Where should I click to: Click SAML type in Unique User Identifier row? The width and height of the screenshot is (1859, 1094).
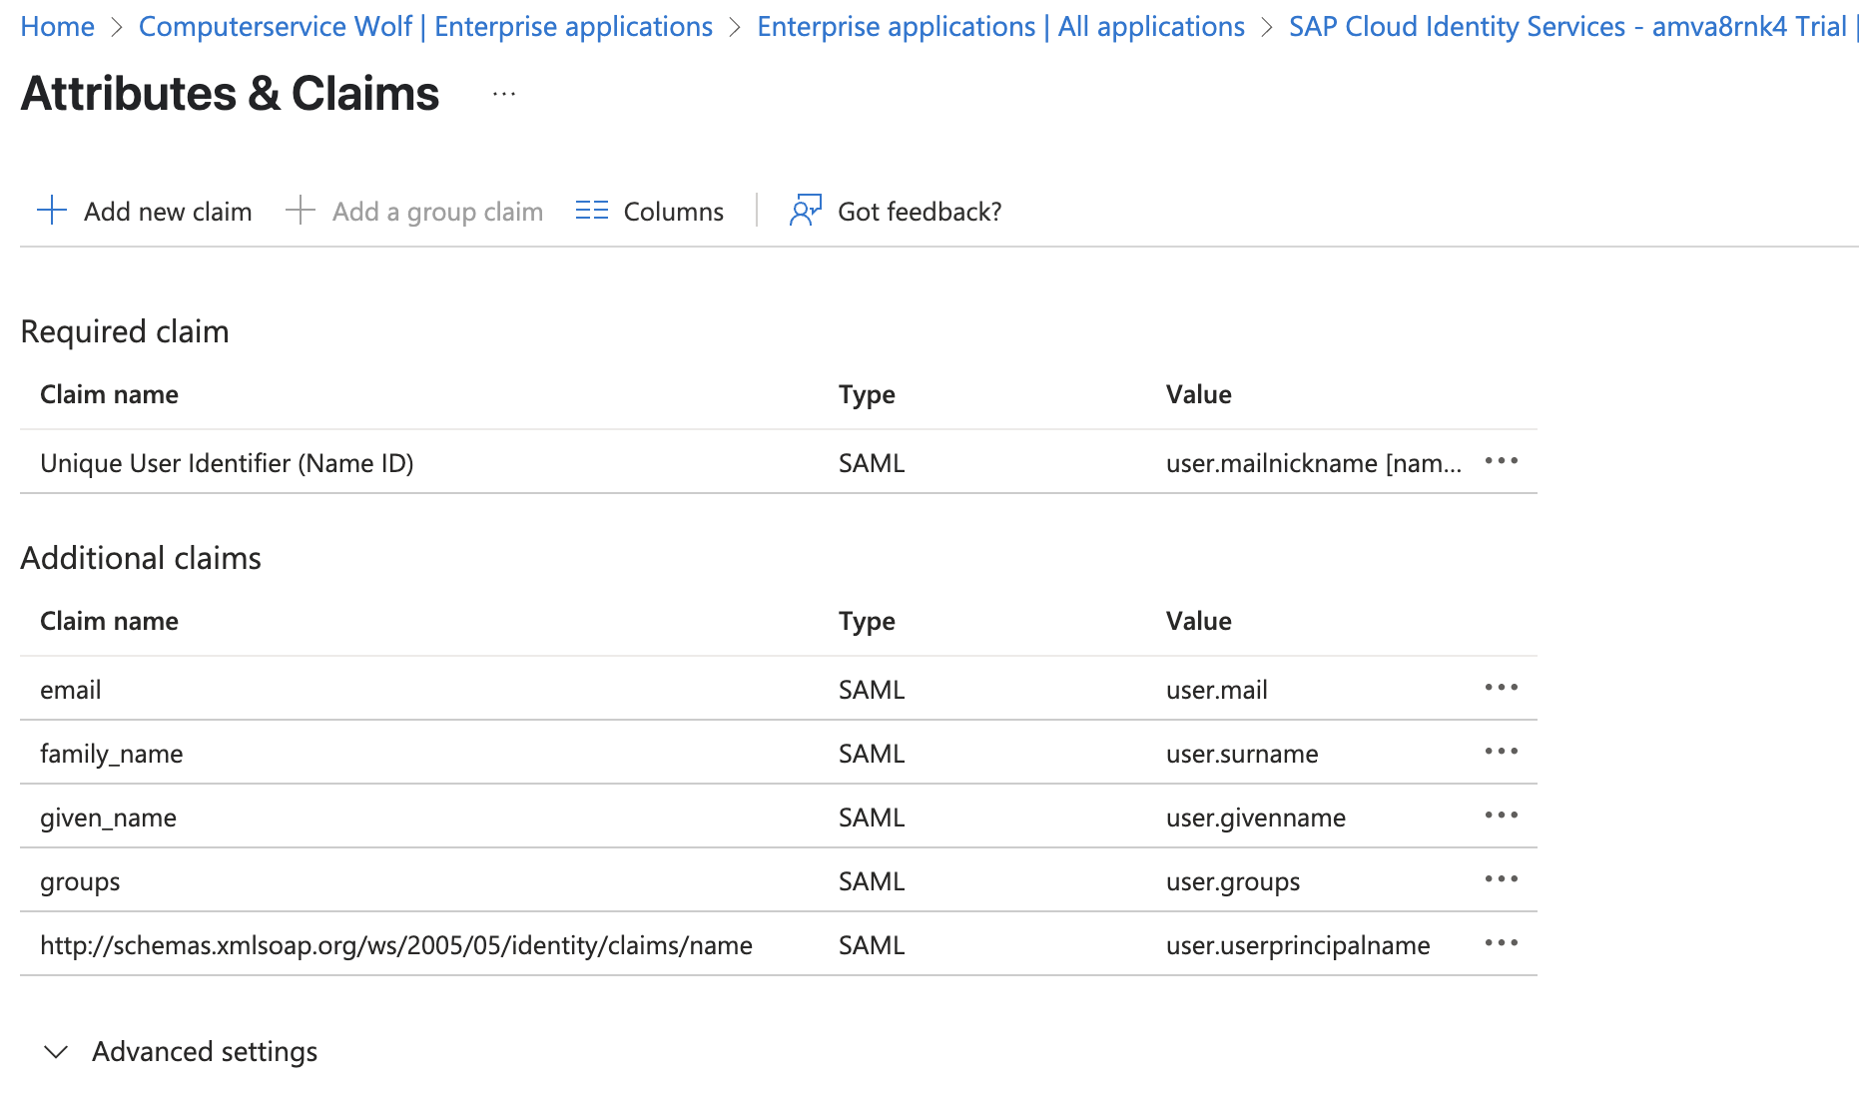pos(872,463)
